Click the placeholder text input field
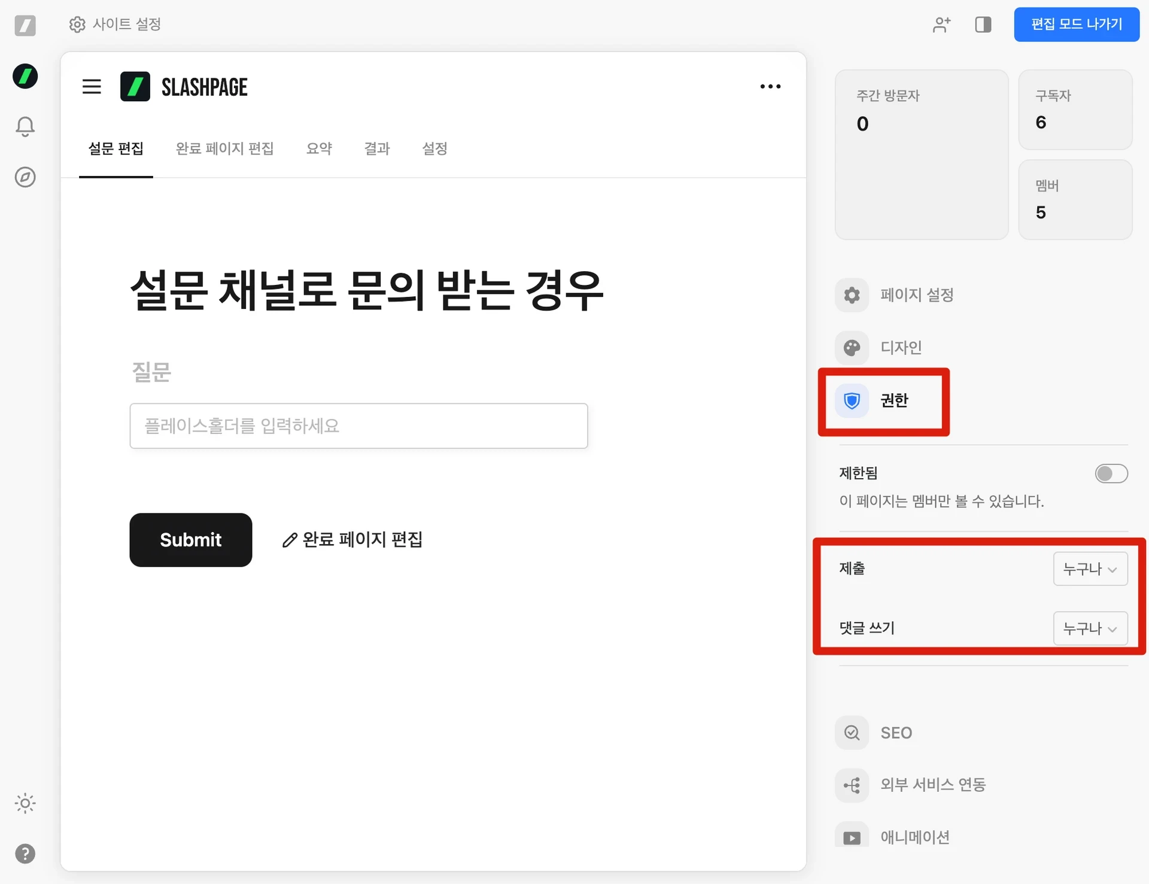The height and width of the screenshot is (884, 1149). click(x=358, y=426)
